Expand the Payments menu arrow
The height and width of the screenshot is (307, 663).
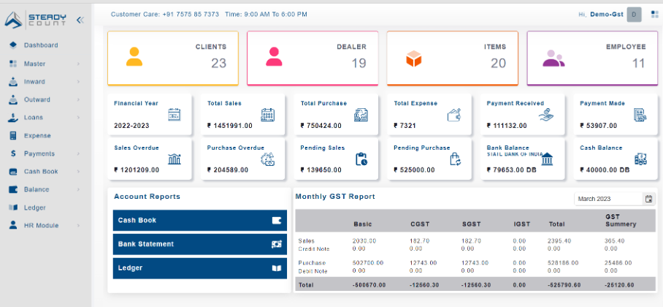[78, 153]
